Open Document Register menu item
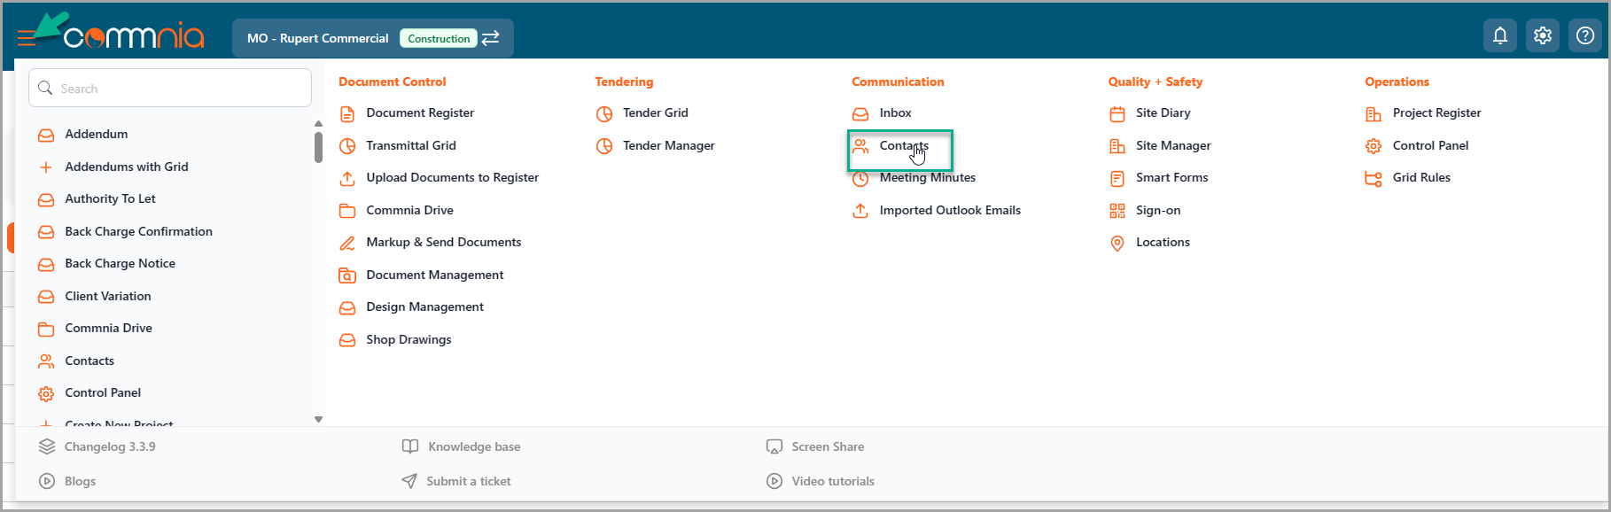 tap(420, 113)
